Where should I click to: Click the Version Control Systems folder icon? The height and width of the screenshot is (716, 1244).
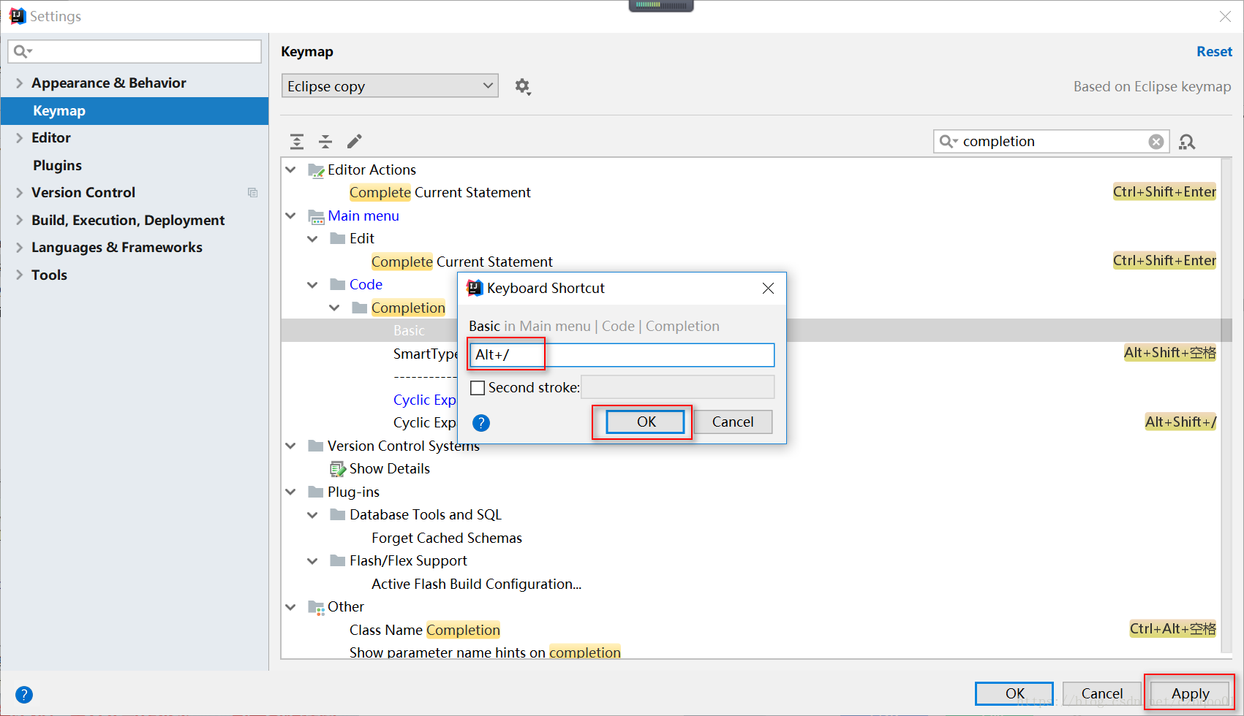pyautogui.click(x=316, y=446)
